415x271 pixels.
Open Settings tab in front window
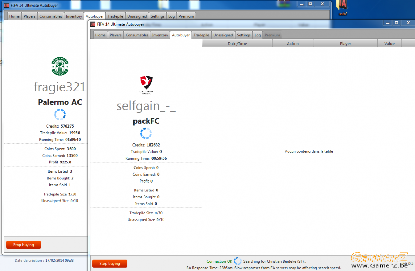[x=243, y=35]
